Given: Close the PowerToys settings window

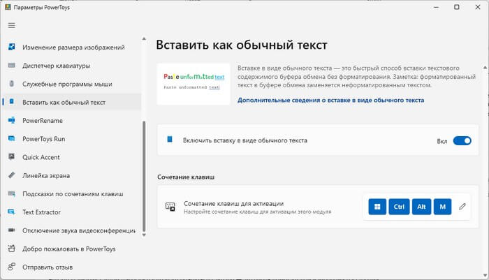Looking at the screenshot, I should (x=477, y=7).
